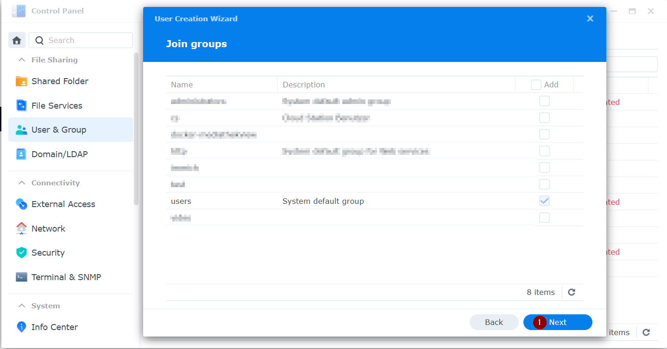Viewport: 667px width, 349px height.
Task: Click 'System default group' description
Action: pyautogui.click(x=323, y=201)
